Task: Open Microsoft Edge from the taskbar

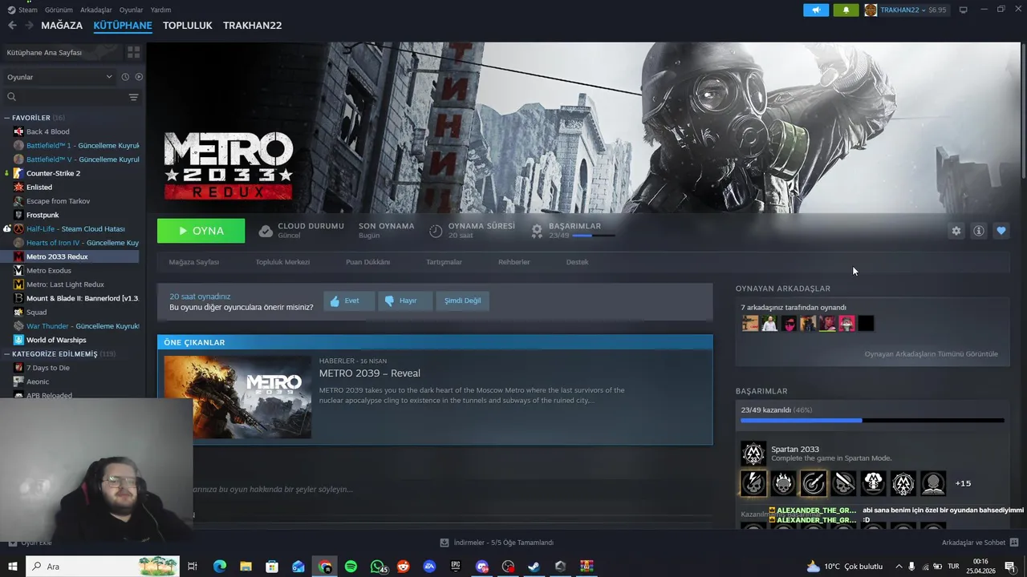Action: coord(220,567)
